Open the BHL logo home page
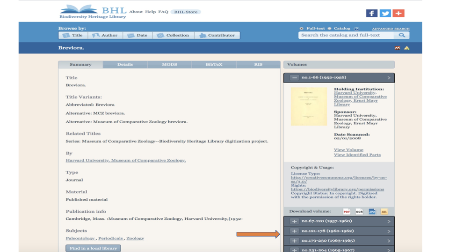Screen dimensions: 449x252 (93, 12)
